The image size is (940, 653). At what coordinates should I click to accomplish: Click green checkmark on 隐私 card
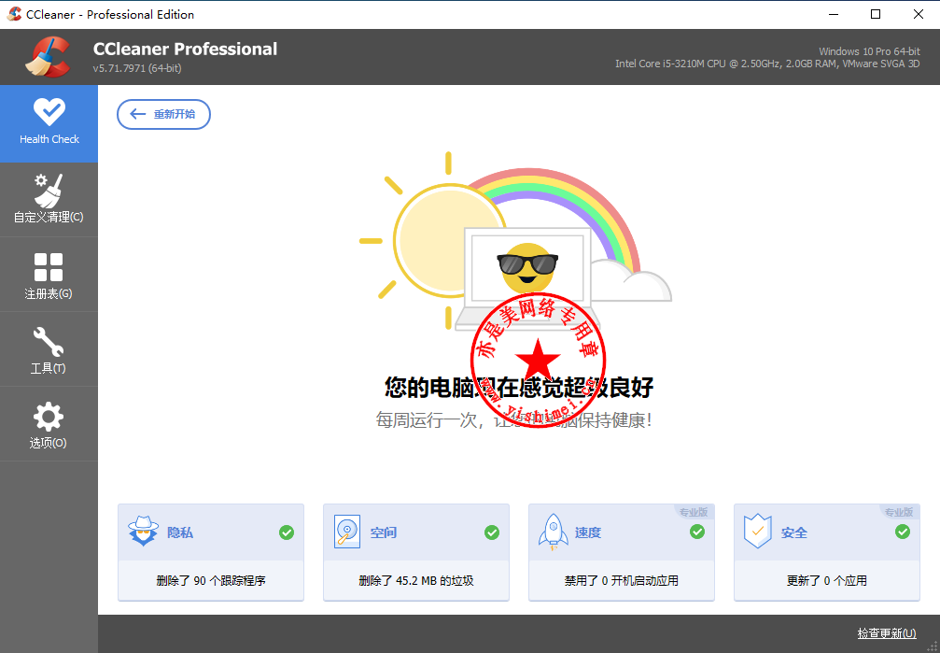pyautogui.click(x=287, y=532)
